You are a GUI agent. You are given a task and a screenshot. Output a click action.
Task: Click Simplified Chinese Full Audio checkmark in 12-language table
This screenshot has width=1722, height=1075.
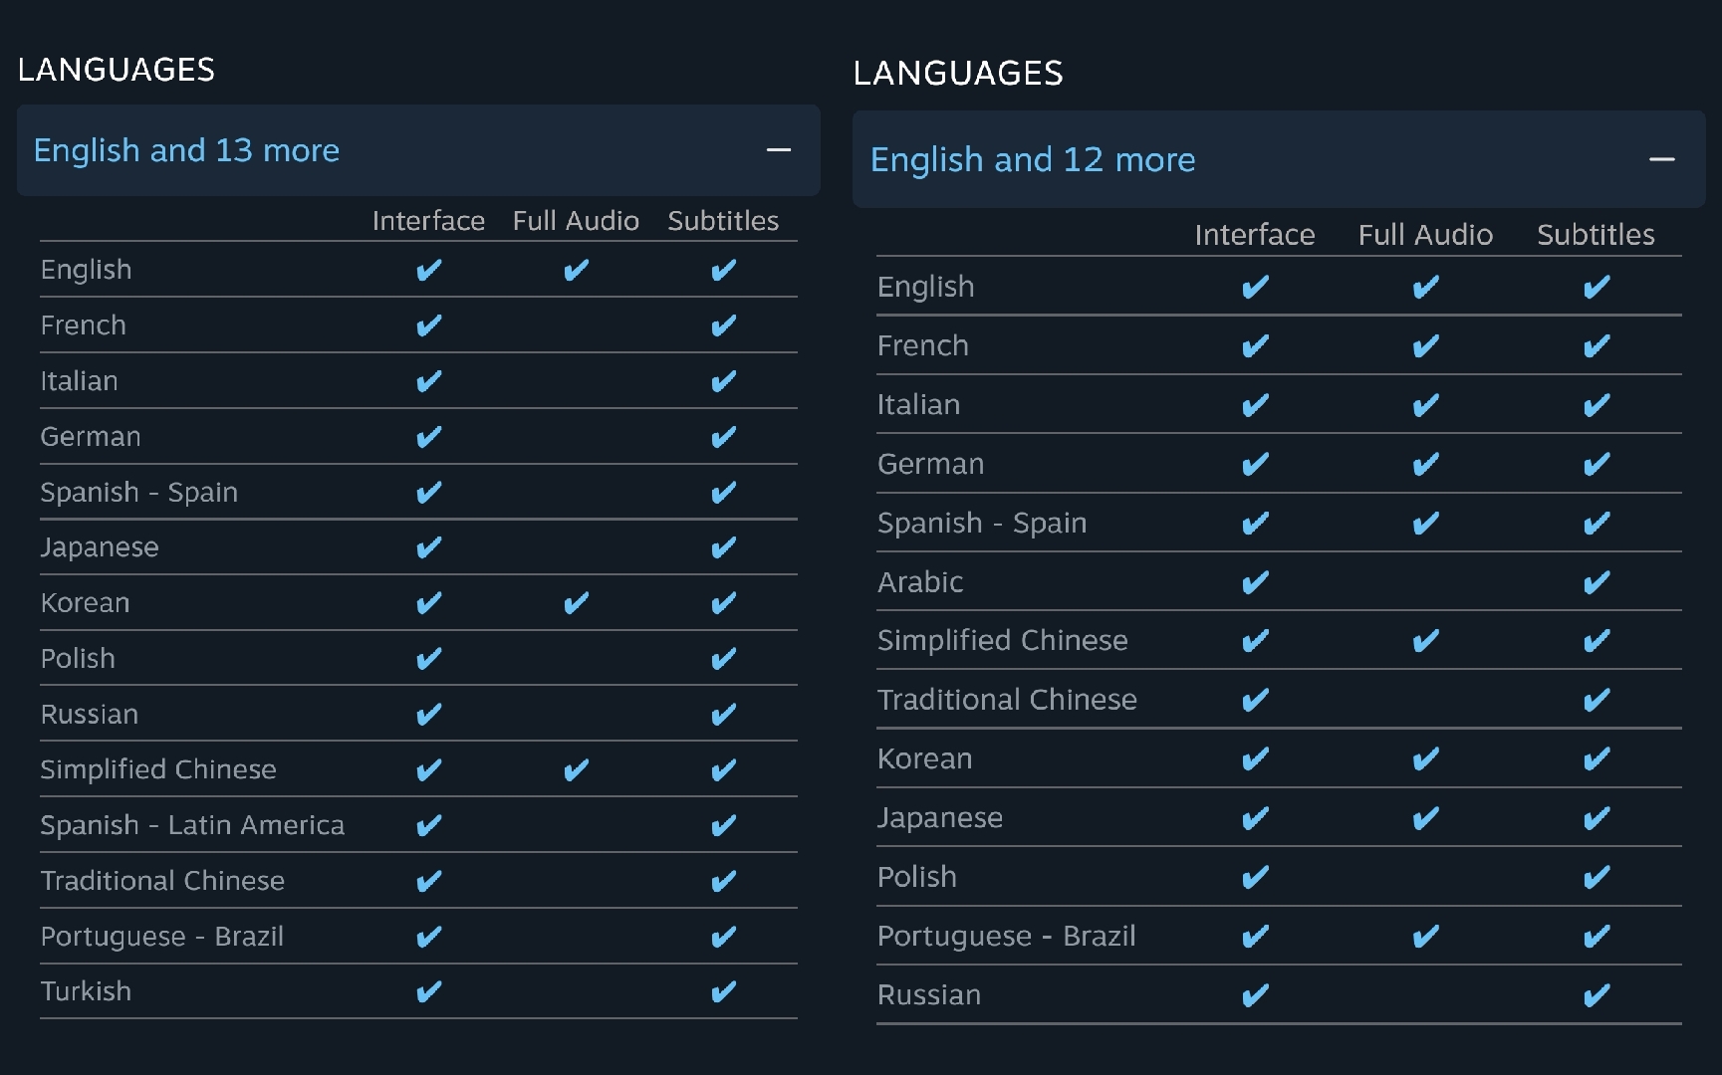(x=1425, y=641)
